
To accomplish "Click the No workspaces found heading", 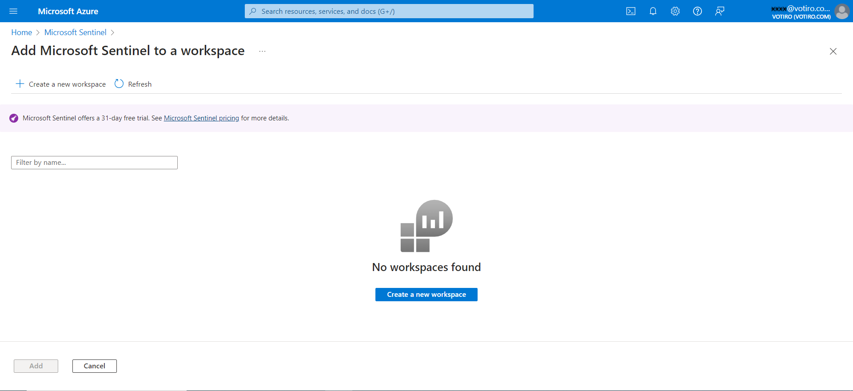I will click(x=426, y=267).
